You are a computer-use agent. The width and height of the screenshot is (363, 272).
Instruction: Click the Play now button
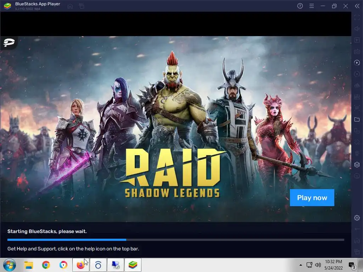click(x=312, y=198)
